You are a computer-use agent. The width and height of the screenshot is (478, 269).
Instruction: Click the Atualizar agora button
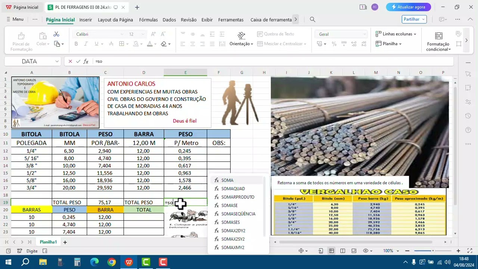click(409, 7)
